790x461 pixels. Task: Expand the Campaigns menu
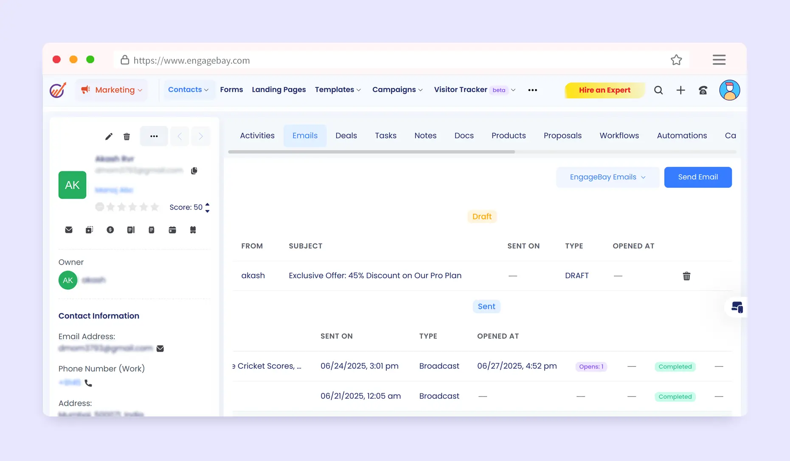coord(397,90)
